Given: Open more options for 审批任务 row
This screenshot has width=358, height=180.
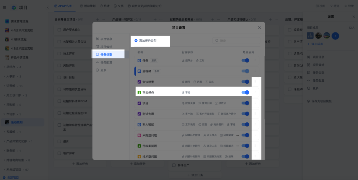Looking at the screenshot, I should pos(255,92).
